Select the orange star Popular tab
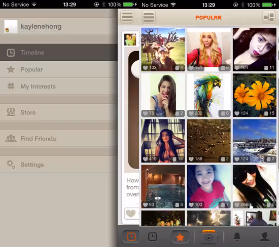The width and height of the screenshot is (279, 247). (180, 237)
